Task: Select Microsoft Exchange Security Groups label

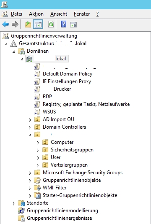Action: pos(83,173)
